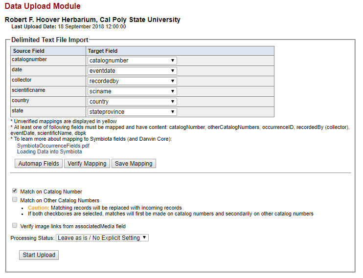363x278 pixels.
Task: Select the scientificname source field cell
Action: tap(48, 91)
